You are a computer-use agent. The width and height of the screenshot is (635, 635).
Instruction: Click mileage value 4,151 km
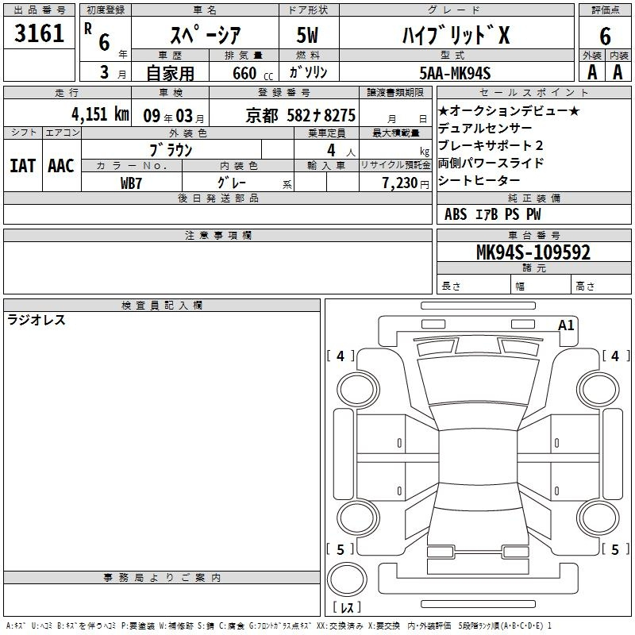(x=101, y=114)
